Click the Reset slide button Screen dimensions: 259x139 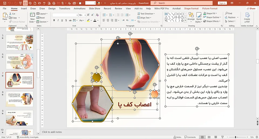(41, 18)
